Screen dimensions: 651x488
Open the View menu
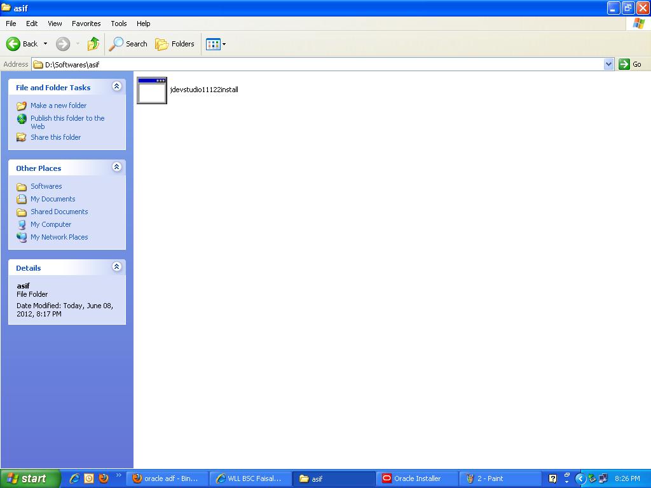pyautogui.click(x=55, y=24)
